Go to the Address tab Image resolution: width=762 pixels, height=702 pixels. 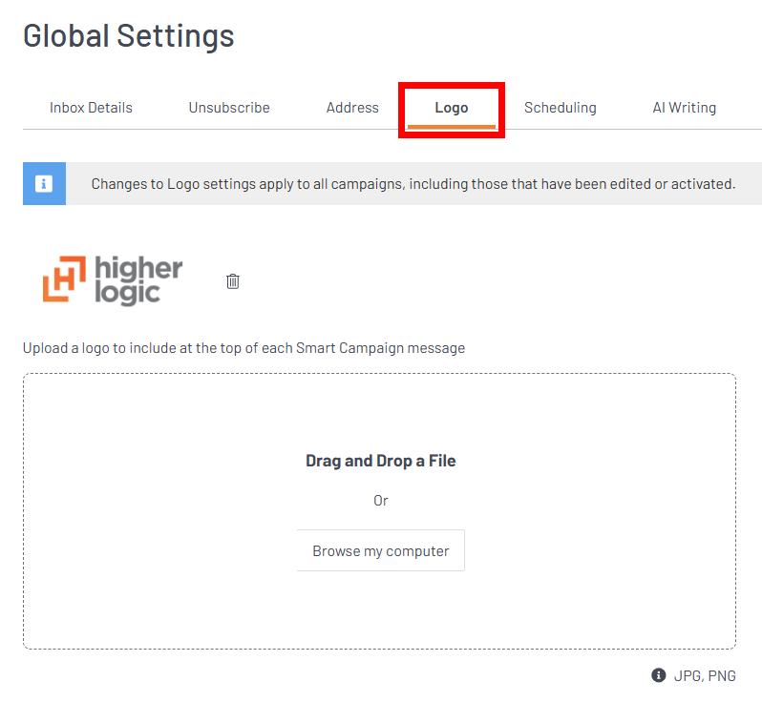tap(352, 107)
